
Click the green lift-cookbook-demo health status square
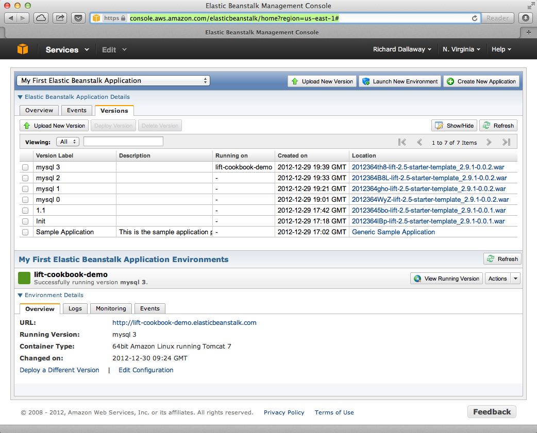(24, 278)
